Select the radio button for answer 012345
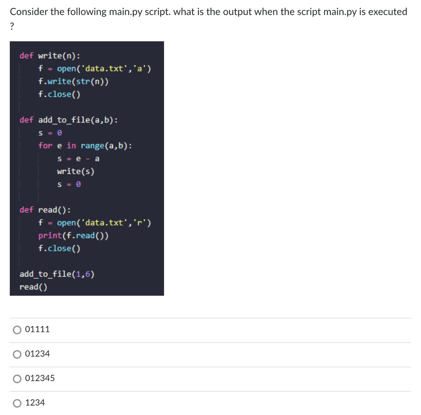The width and height of the screenshot is (421, 415). click(17, 378)
